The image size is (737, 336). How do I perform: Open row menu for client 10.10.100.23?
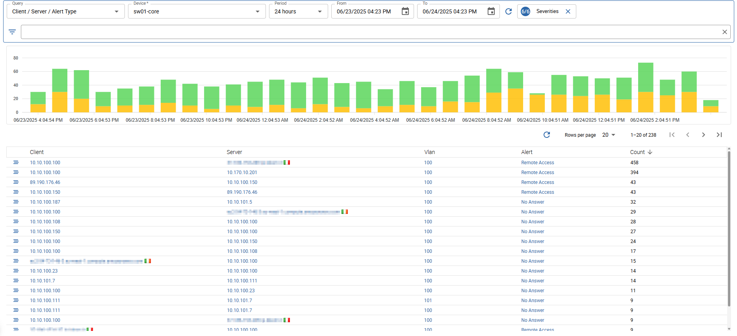(16, 271)
